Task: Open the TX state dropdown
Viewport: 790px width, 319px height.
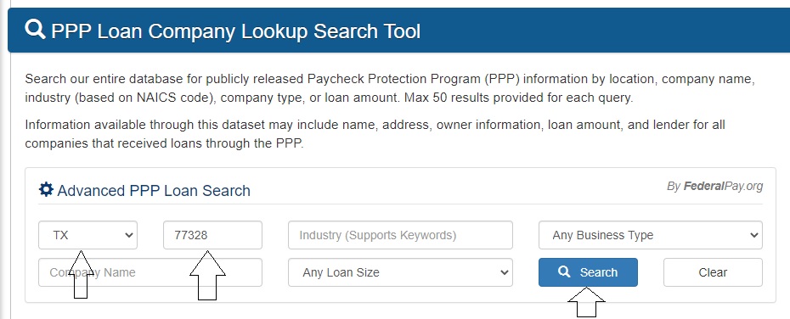Action: (x=87, y=235)
